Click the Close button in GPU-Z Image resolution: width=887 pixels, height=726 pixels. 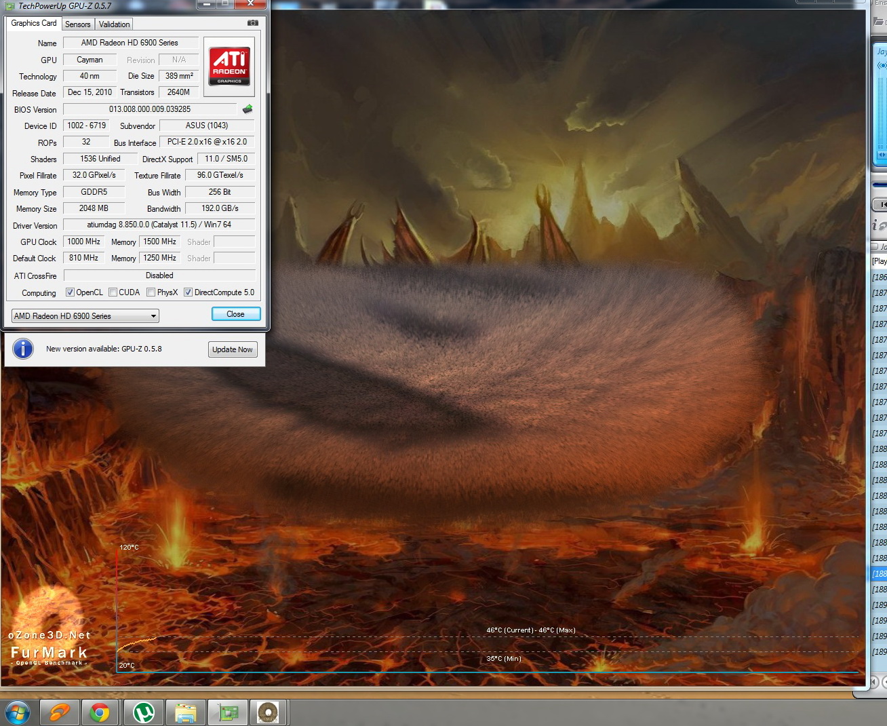pos(235,314)
